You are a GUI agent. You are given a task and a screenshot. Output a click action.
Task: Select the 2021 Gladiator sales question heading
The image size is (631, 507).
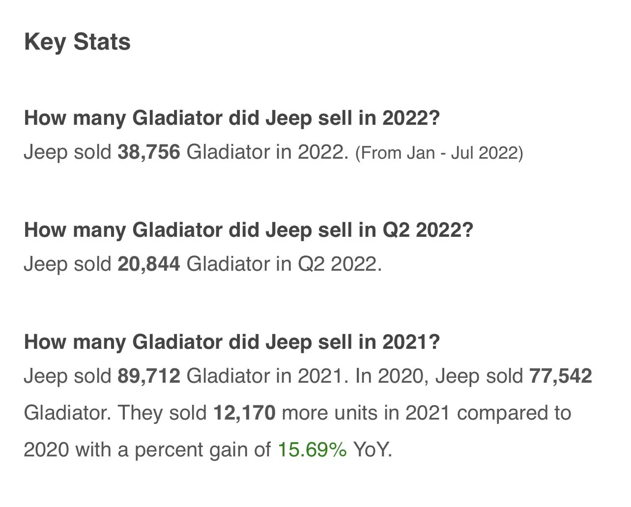tap(232, 342)
